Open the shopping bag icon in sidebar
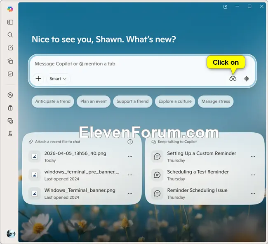This screenshot has width=268, height=244. 10,108
